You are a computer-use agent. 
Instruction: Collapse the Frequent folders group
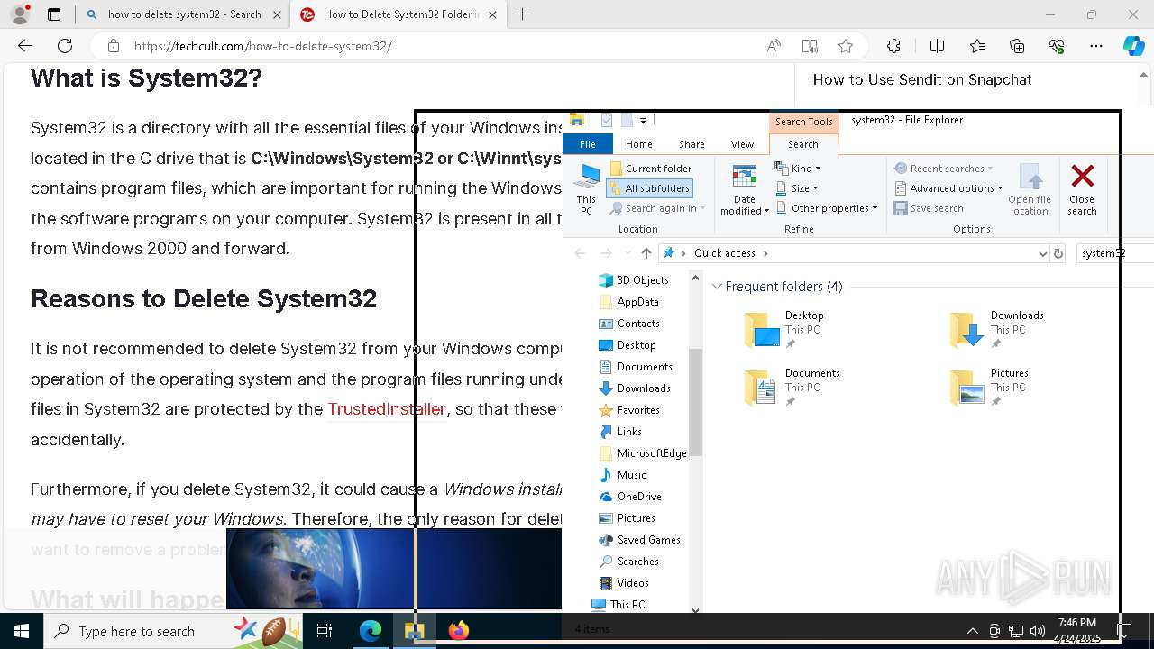718,287
